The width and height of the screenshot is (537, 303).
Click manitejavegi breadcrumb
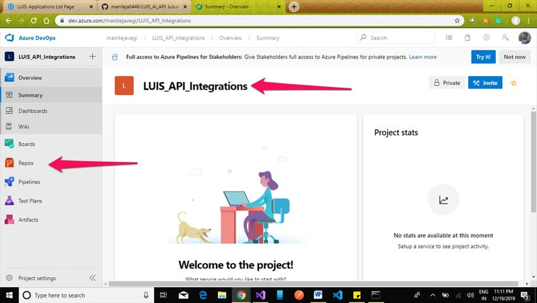[x=122, y=38]
